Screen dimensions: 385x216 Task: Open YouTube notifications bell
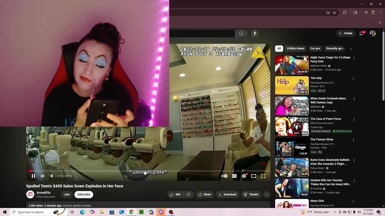[361, 33]
